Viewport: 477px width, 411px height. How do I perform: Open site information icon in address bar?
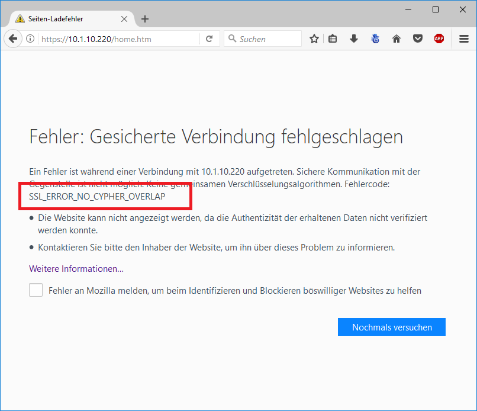coord(30,39)
